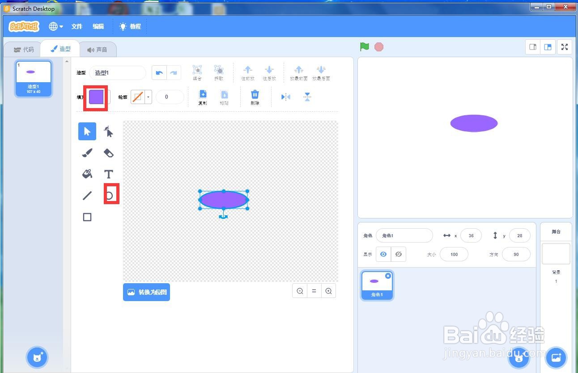Redo the costume edit
The image size is (578, 373).
click(x=174, y=73)
